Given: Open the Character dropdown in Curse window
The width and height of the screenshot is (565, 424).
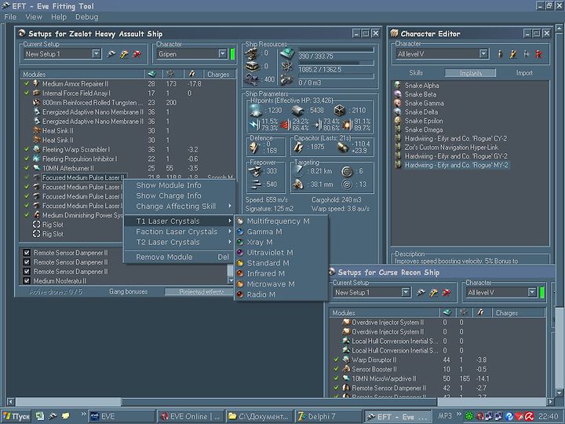Looking at the screenshot, I should coord(532,292).
